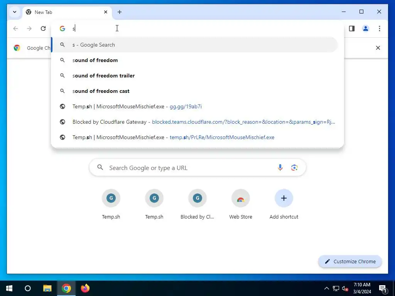The width and height of the screenshot is (395, 296).
Task: Choose 'sound of freedom cast' suggestion
Action: 194,91
